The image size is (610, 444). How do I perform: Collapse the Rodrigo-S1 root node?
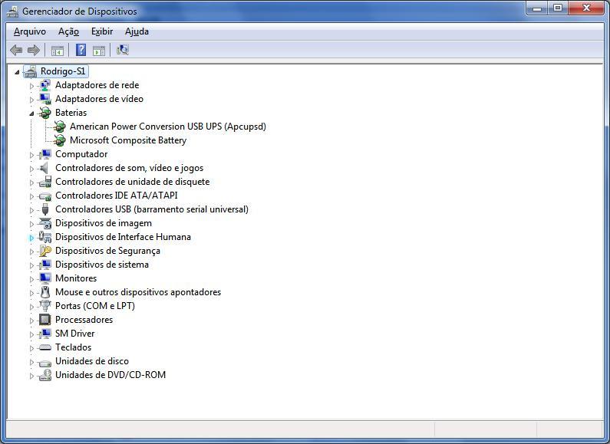pyautogui.click(x=17, y=71)
